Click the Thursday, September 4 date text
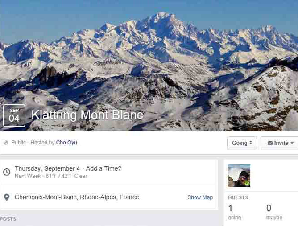298x226 pixels. point(47,168)
